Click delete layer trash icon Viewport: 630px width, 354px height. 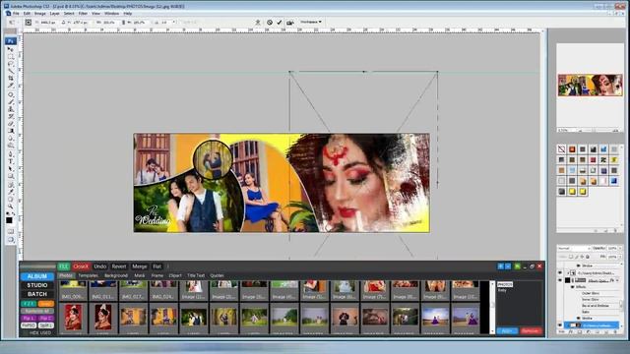(x=615, y=332)
